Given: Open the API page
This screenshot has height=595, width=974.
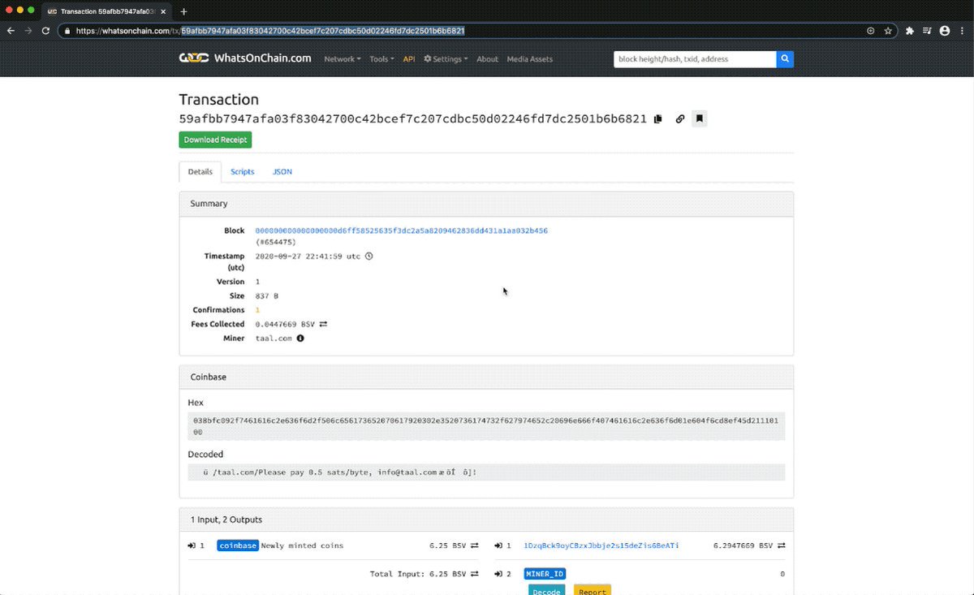Looking at the screenshot, I should [409, 59].
